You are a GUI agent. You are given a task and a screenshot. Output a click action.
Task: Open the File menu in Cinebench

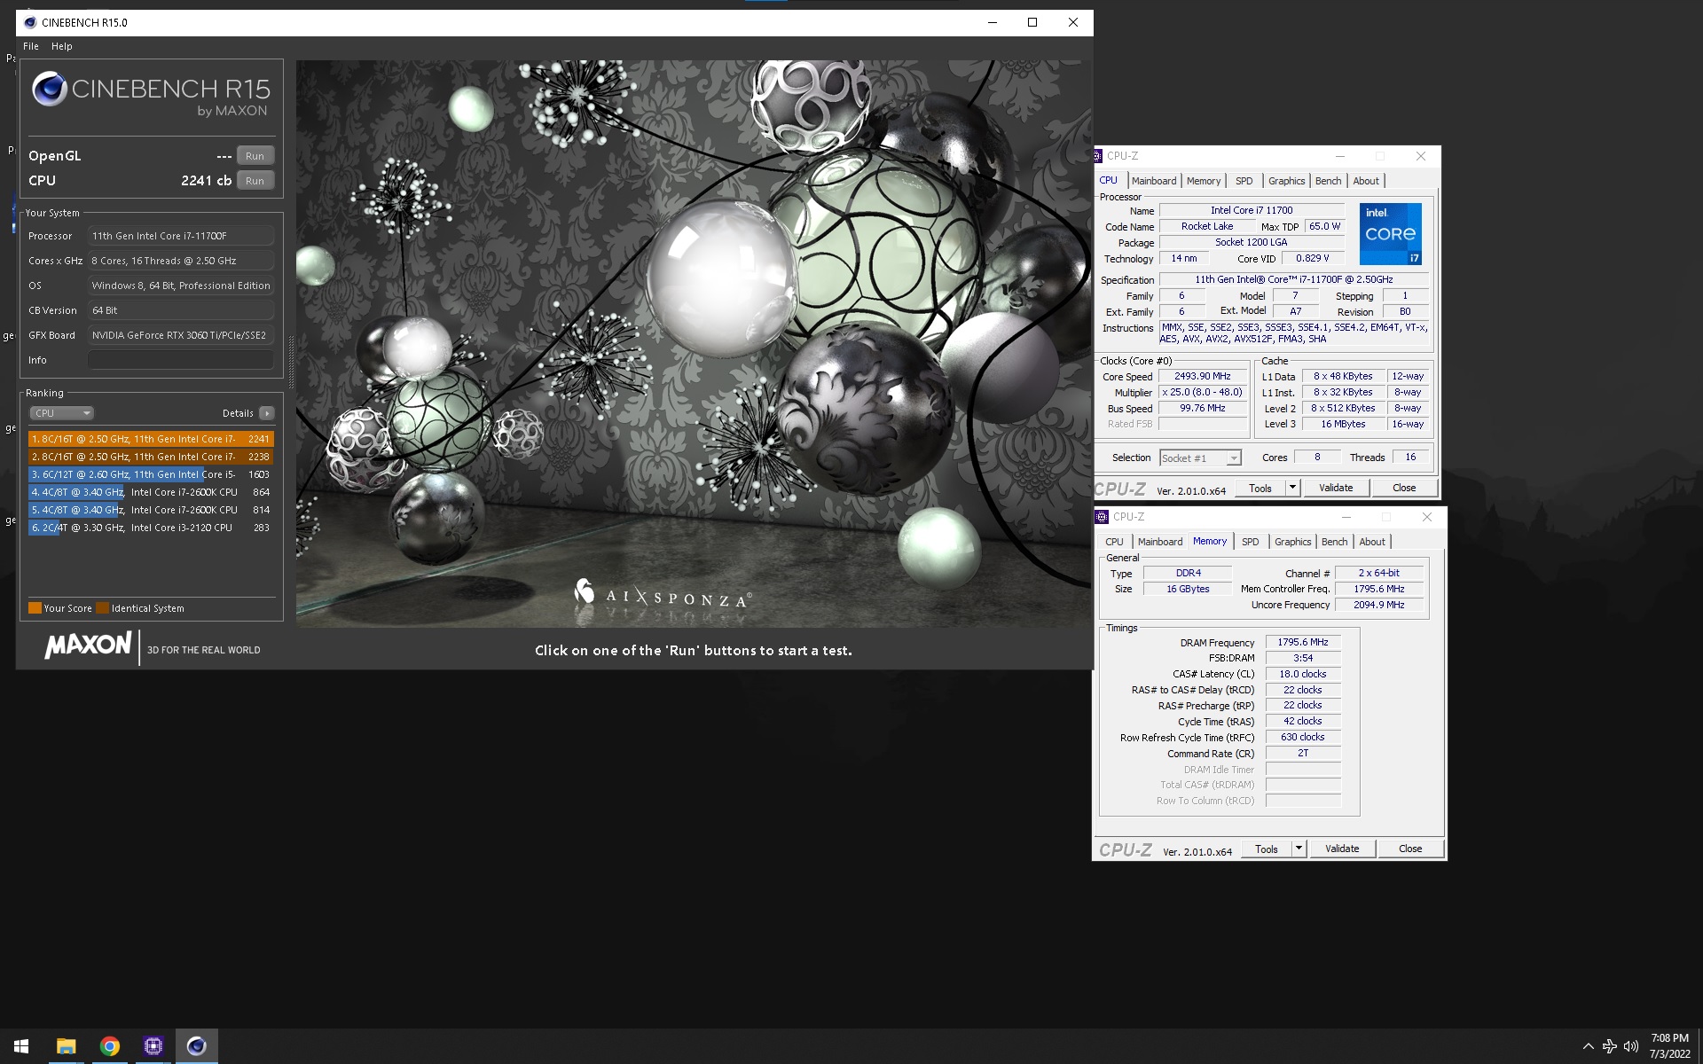pyautogui.click(x=31, y=46)
